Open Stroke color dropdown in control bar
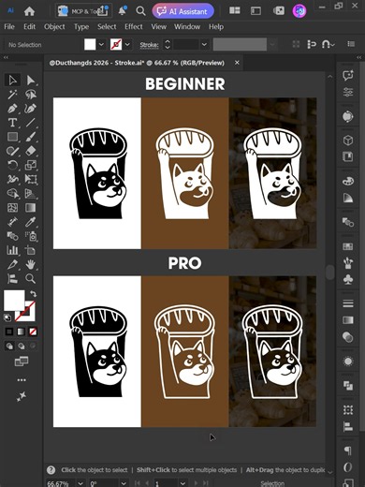Viewport: 365px width, 487px height. coord(127,45)
